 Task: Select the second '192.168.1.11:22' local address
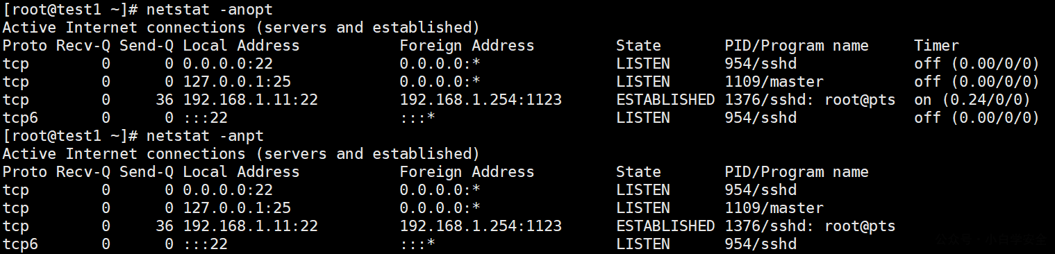250,226
